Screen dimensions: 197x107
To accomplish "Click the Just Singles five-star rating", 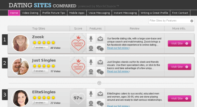I will coord(44,66).
